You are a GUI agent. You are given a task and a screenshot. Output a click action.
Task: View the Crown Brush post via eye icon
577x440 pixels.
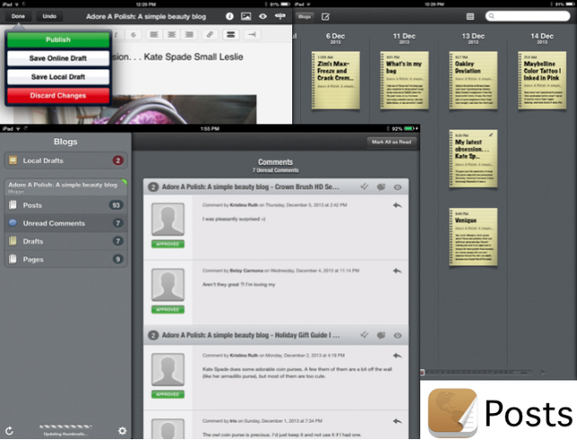pos(398,188)
